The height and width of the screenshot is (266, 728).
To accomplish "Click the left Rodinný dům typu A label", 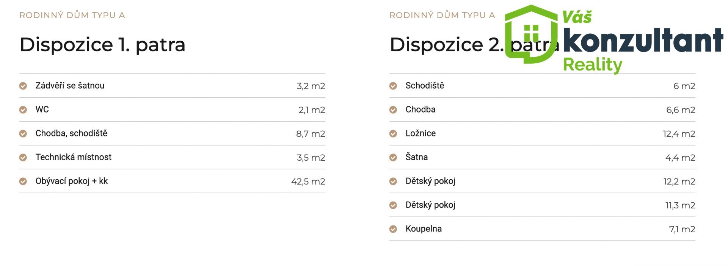I will (72, 15).
